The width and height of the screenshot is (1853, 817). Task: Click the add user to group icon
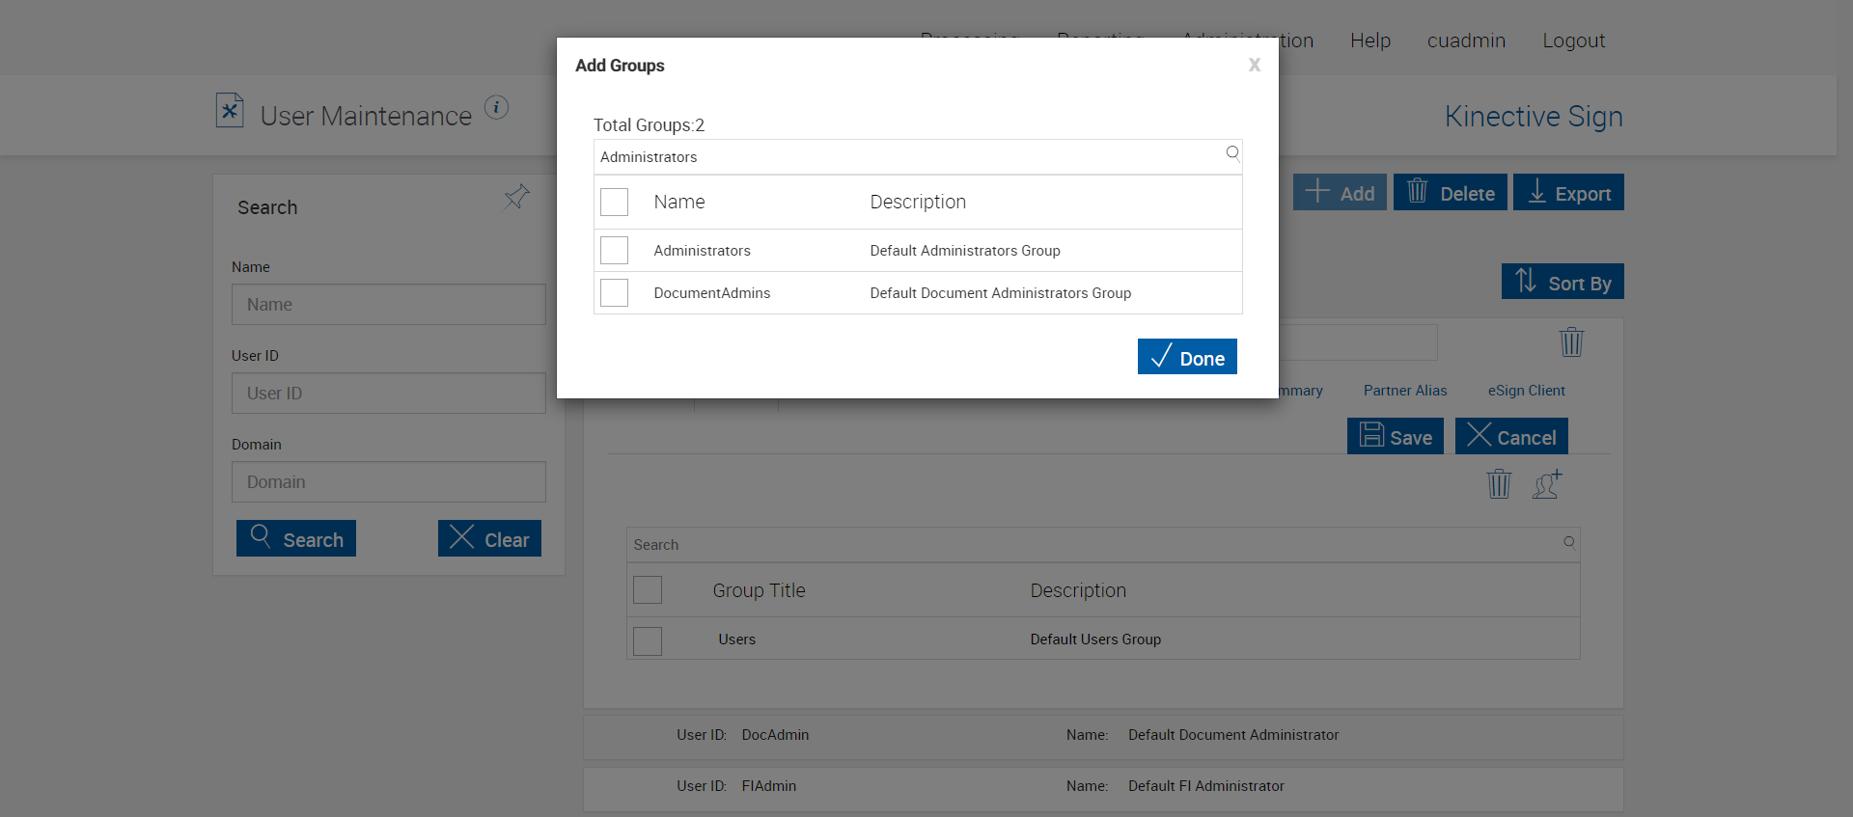[1547, 483]
